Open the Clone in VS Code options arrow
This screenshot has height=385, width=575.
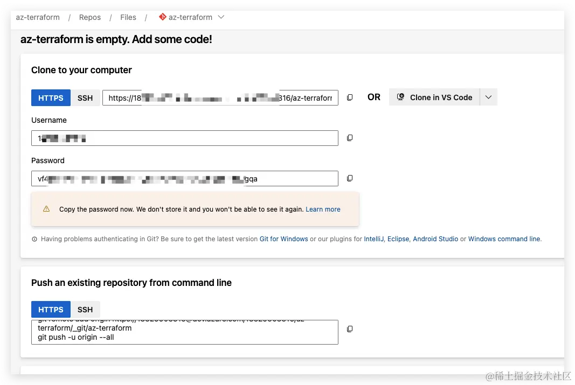click(x=488, y=97)
